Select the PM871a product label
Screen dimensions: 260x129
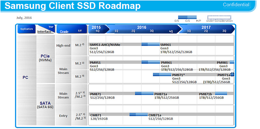coord(161,94)
